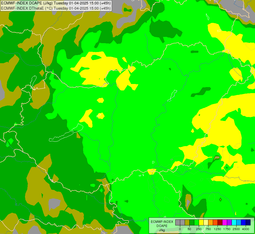Click the legend value 1750
255x234 pixels.
pos(227,229)
